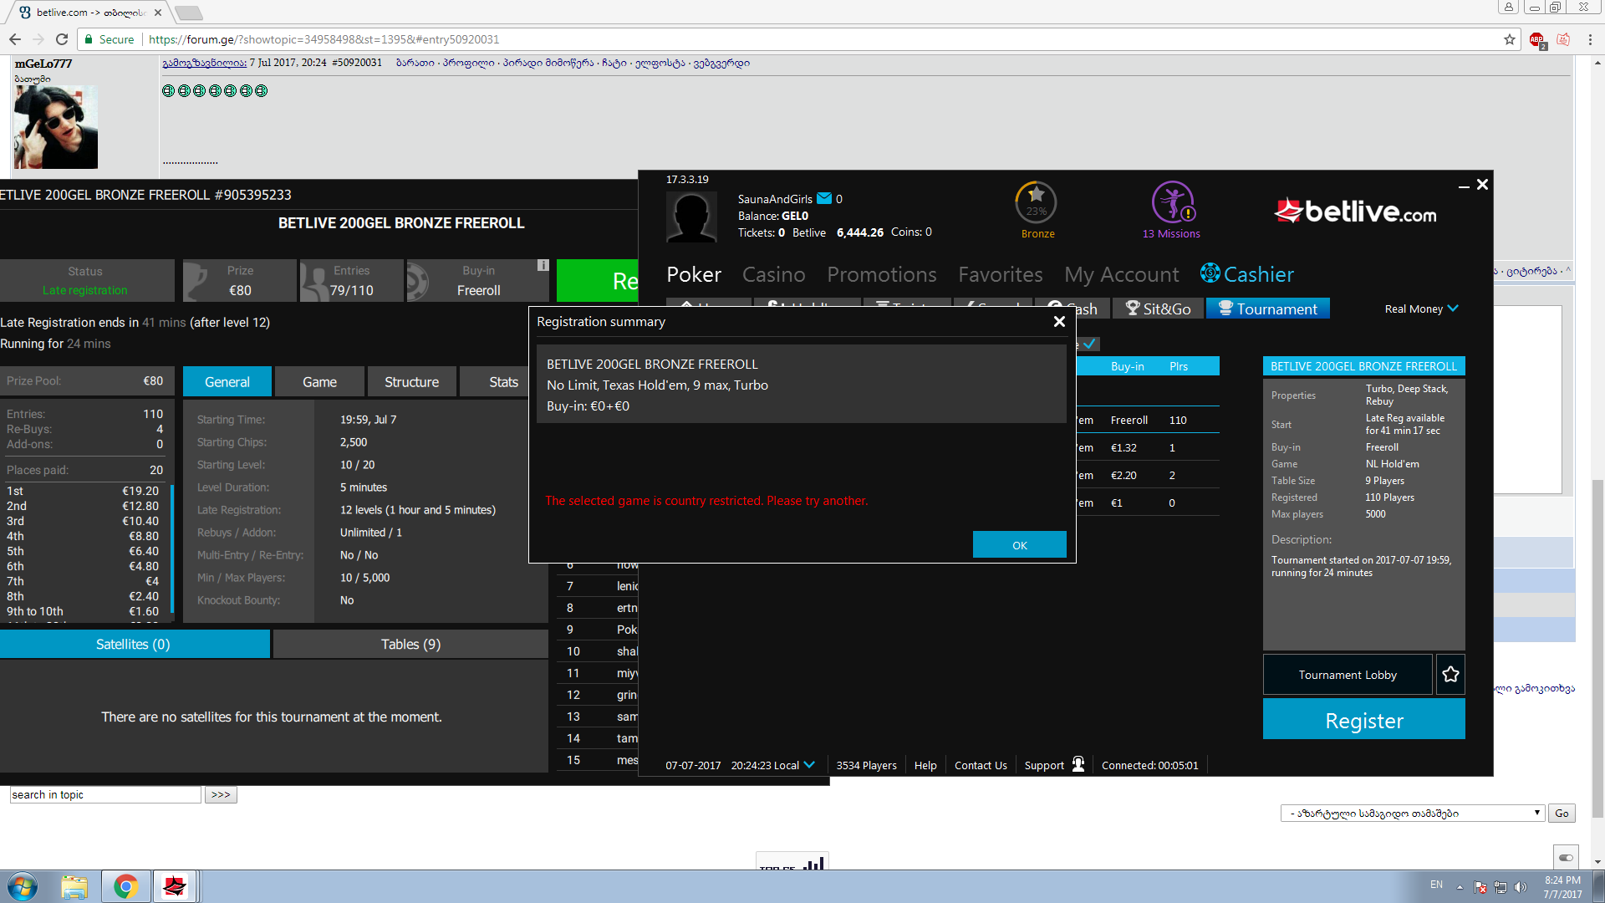Screen dimensions: 1605x903
Task: Minimize the betlive lobby window
Action: click(x=1464, y=186)
